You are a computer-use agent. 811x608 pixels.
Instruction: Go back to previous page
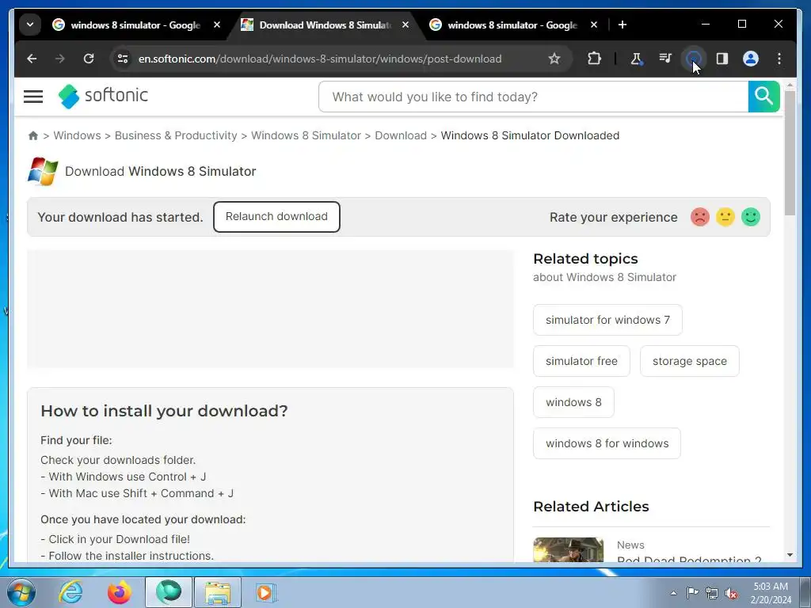coord(32,59)
